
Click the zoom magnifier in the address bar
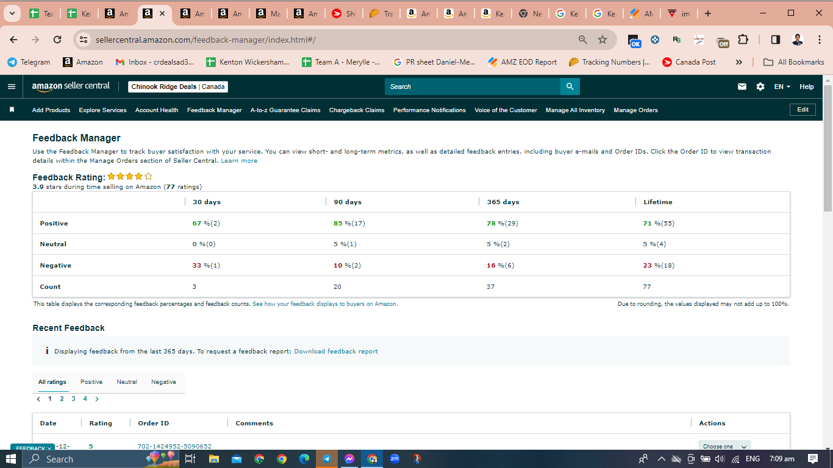coord(583,40)
